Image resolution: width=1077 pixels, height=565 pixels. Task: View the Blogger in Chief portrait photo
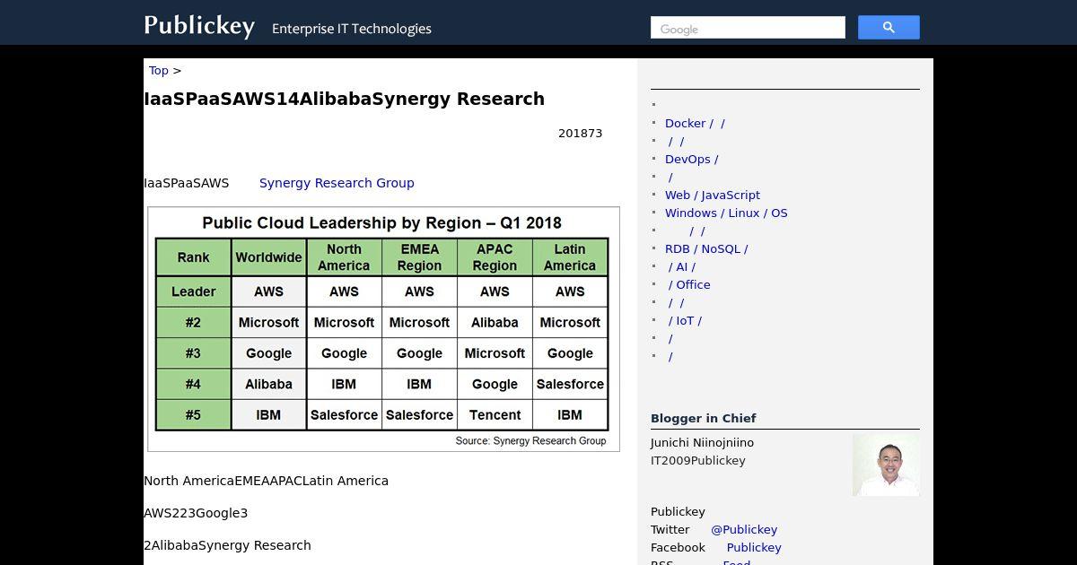(886, 465)
